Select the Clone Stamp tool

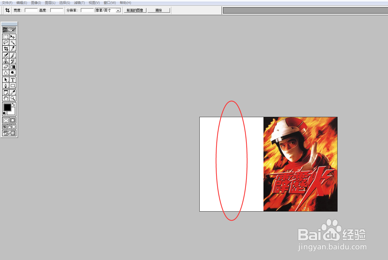click(x=6, y=61)
